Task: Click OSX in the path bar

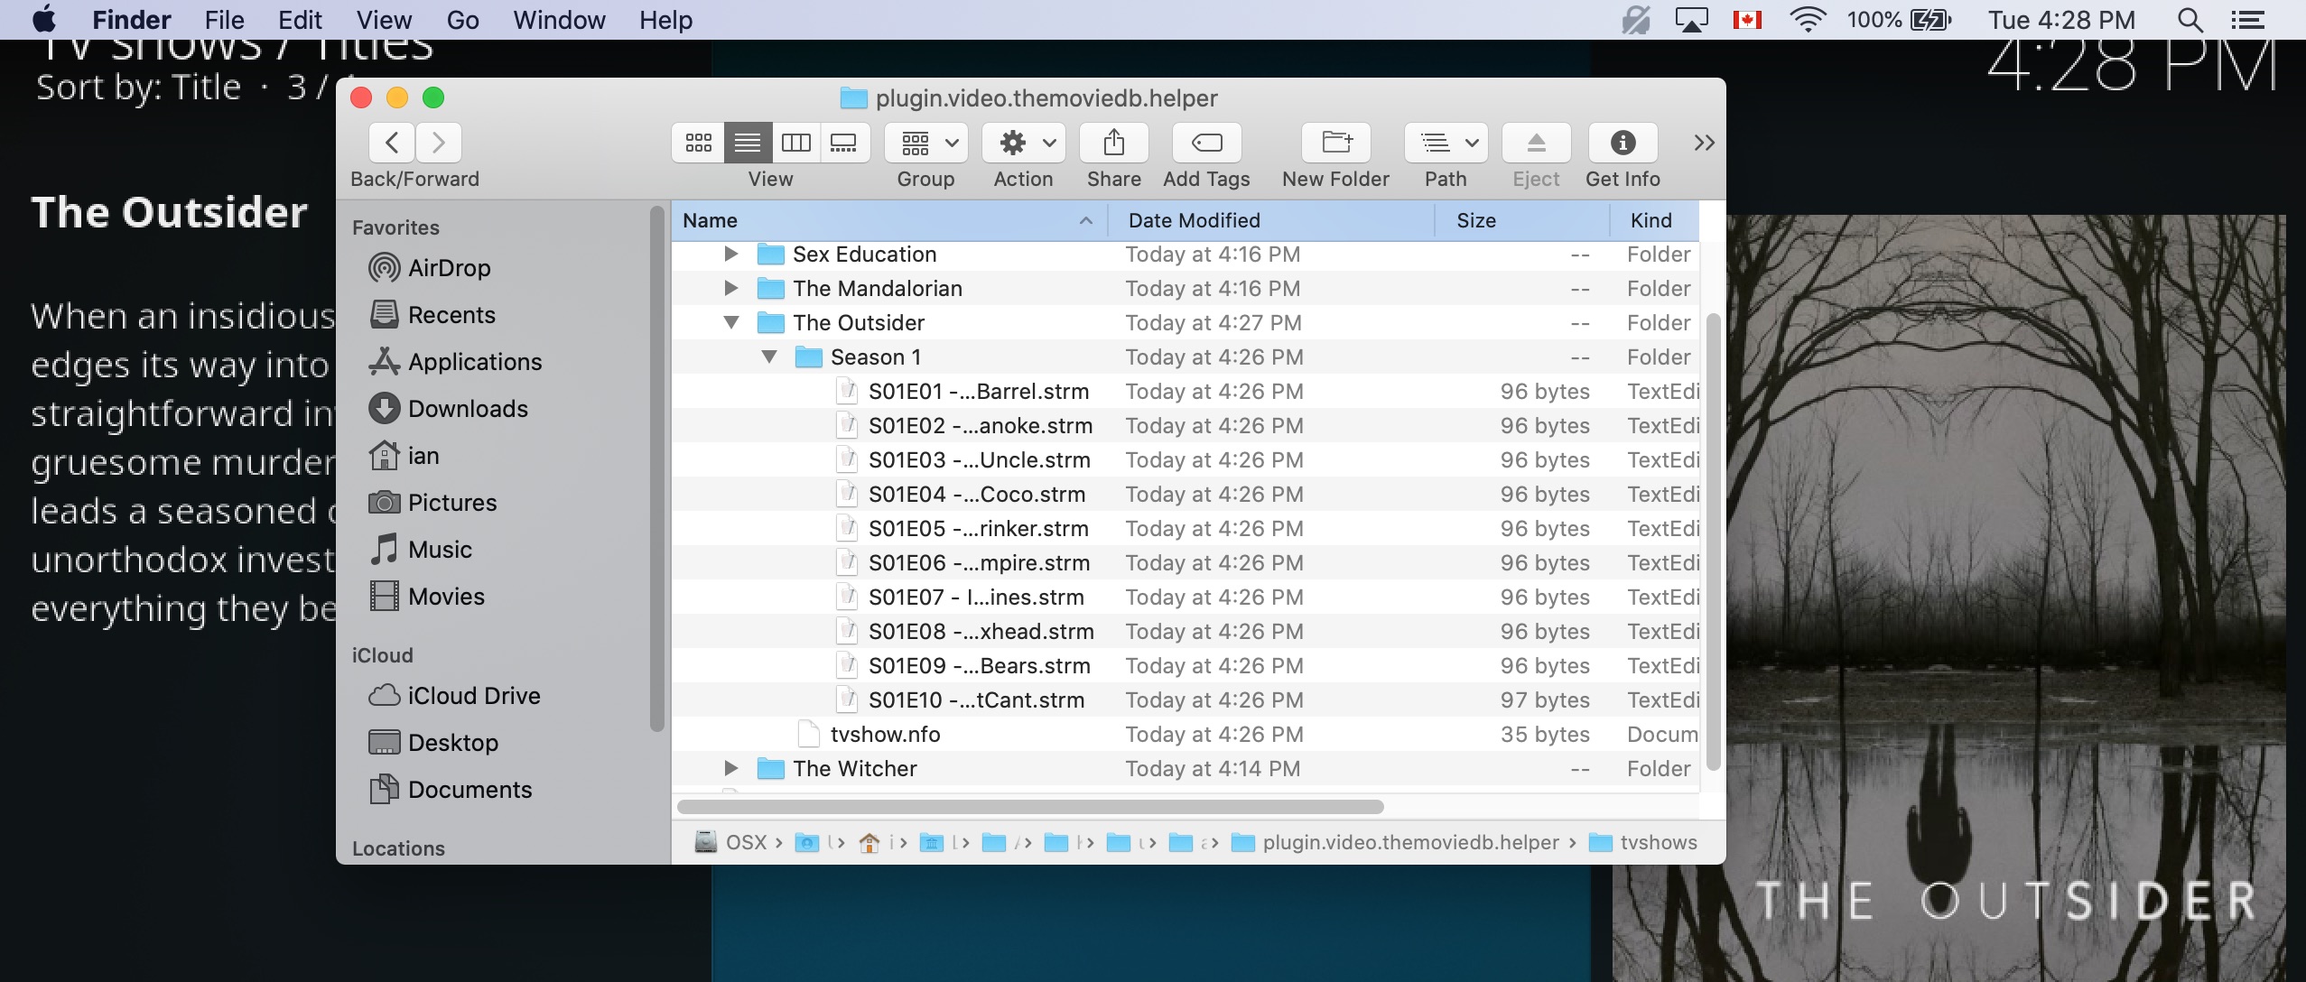Action: [x=730, y=842]
